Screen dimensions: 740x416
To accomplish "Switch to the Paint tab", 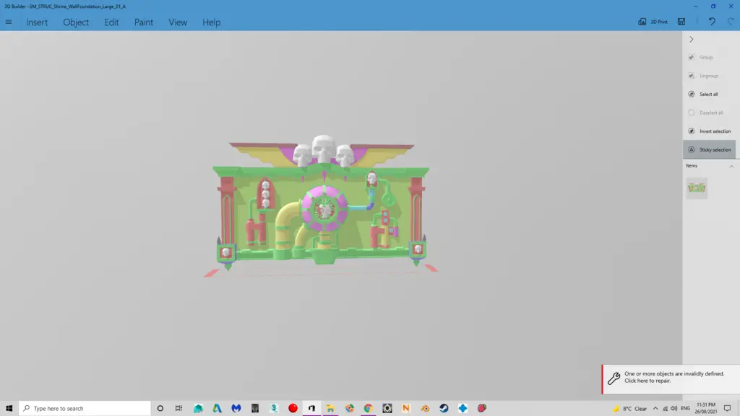I will click(144, 22).
